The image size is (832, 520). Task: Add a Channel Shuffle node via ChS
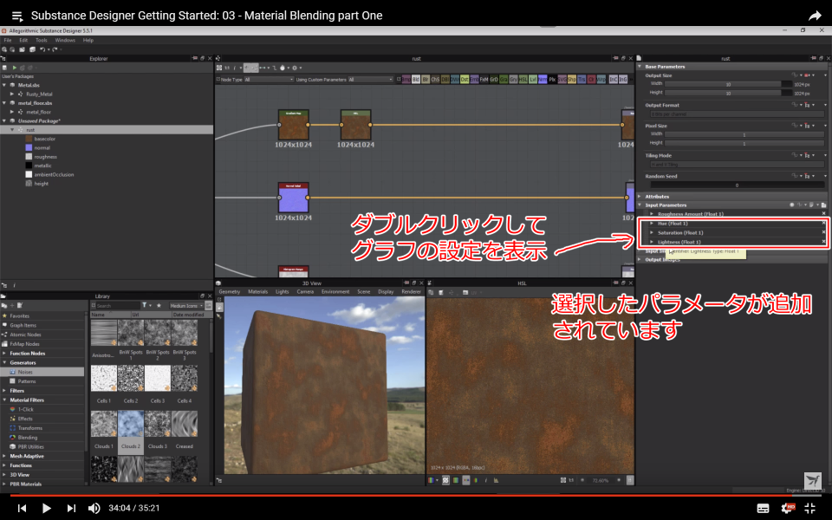click(436, 79)
